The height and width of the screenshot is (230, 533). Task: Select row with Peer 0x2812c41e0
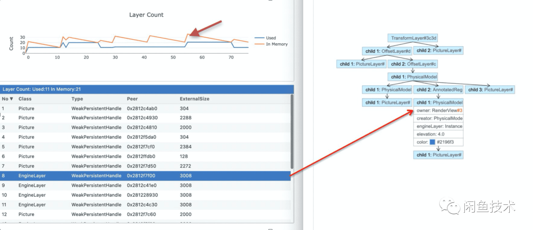(146, 186)
